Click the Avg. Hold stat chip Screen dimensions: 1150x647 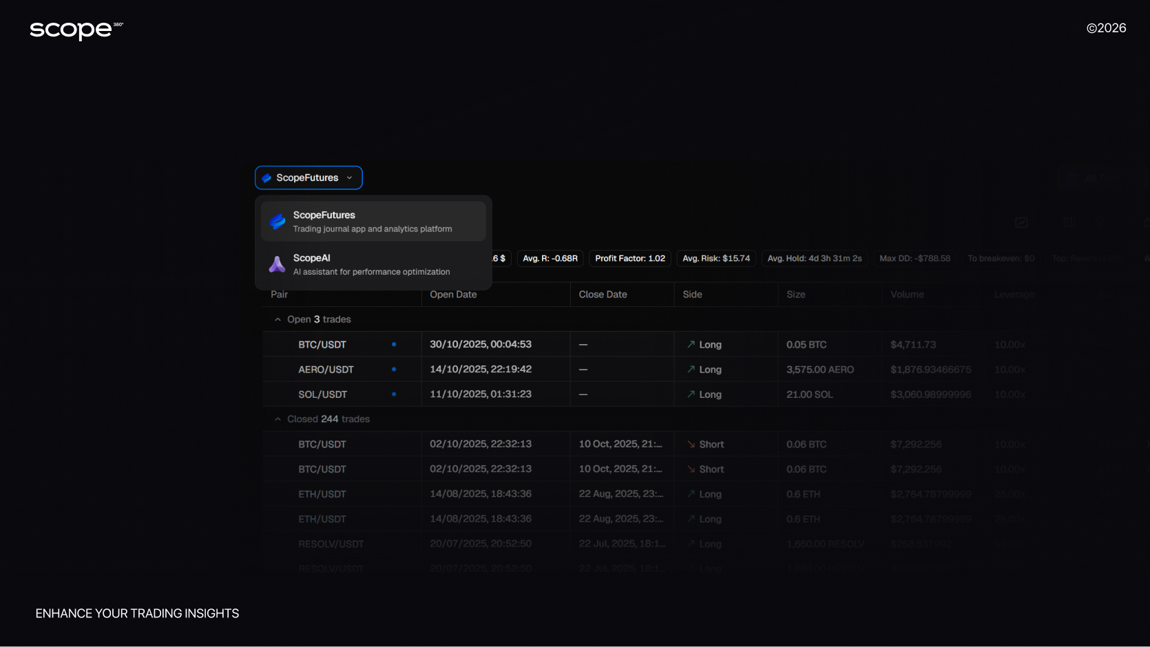[x=815, y=259]
